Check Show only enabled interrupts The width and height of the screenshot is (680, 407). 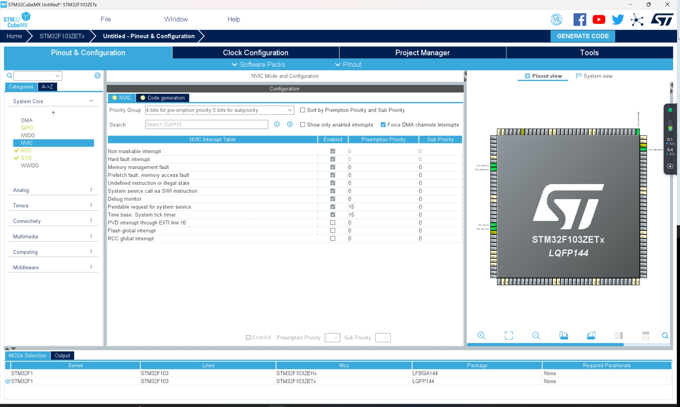(x=302, y=125)
